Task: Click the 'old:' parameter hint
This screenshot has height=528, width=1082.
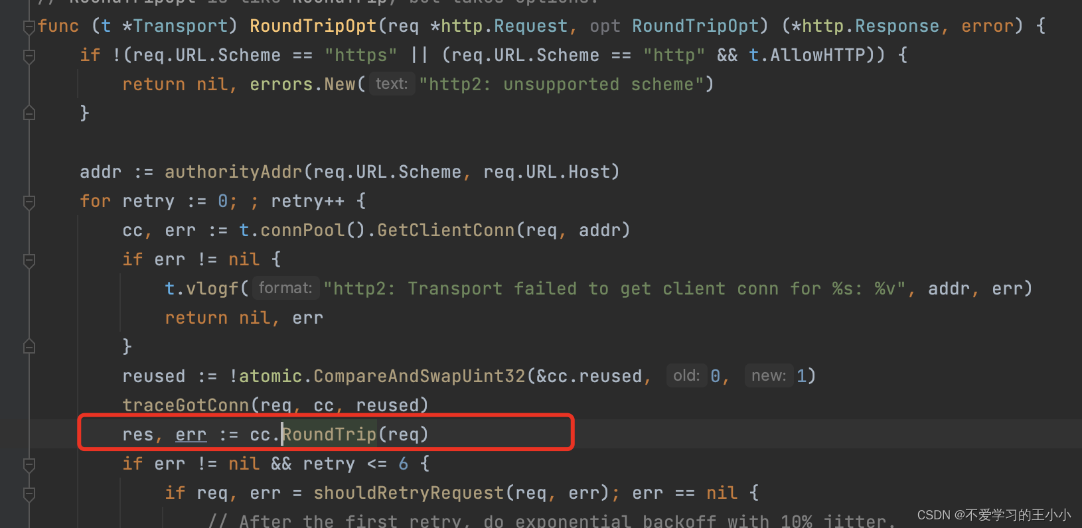Action: coord(686,375)
